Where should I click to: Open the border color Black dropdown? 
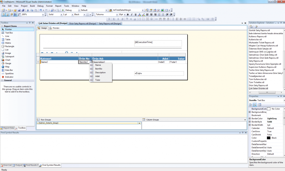pos(84,14)
